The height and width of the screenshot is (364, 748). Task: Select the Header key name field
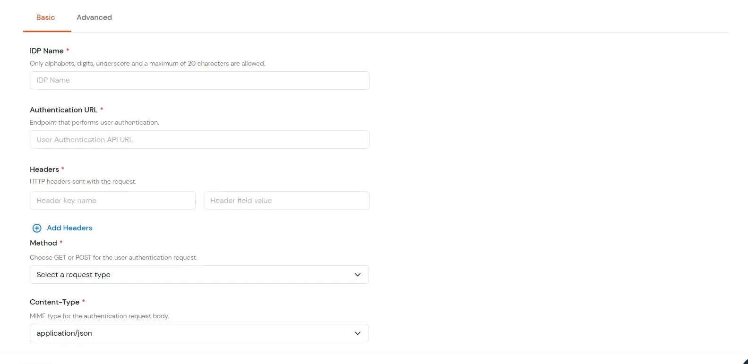pos(112,201)
